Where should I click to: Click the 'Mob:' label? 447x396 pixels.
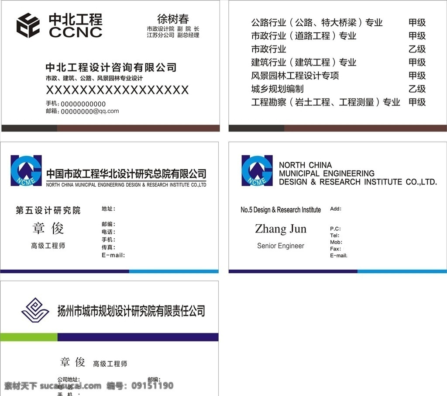pos(336,242)
